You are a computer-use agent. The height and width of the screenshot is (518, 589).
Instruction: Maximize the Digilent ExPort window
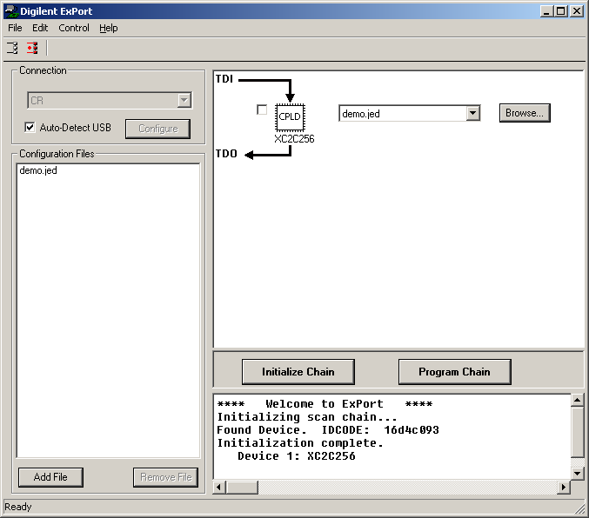[x=560, y=11]
